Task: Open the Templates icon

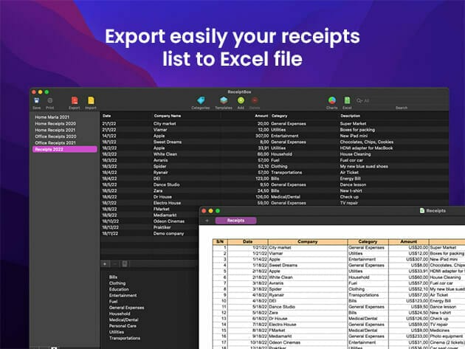Action: pos(221,100)
